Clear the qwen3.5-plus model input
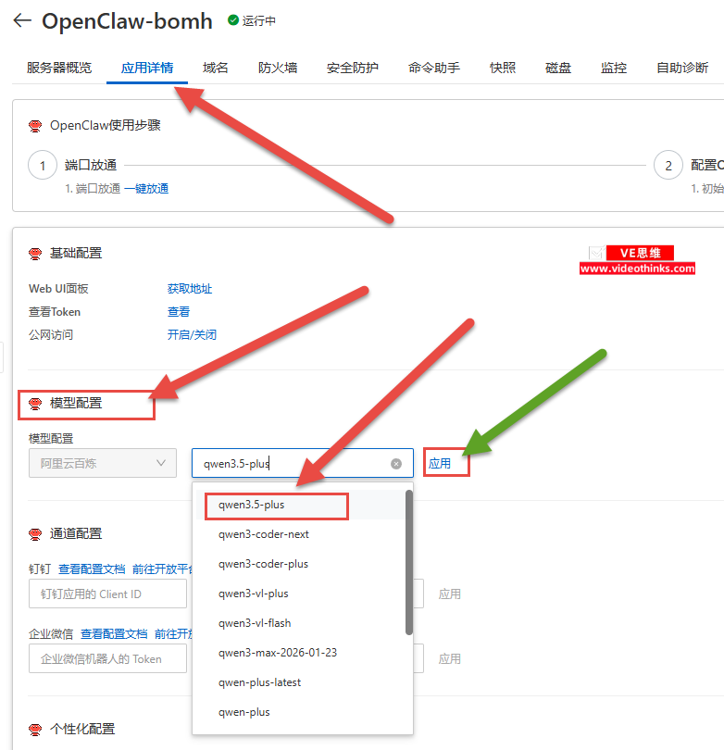 click(x=396, y=464)
